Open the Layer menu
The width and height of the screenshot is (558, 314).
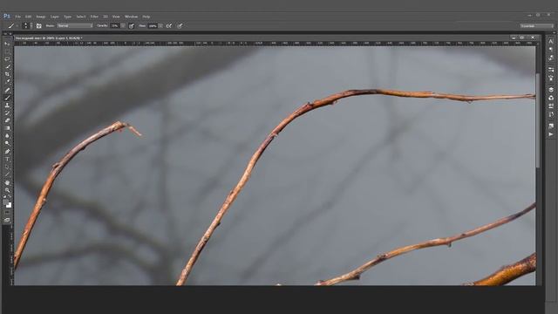click(x=54, y=17)
